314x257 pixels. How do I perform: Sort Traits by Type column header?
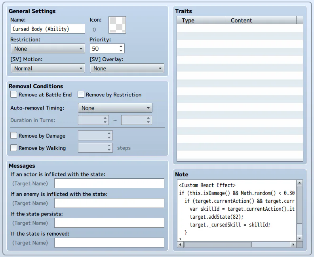pyautogui.click(x=201, y=21)
